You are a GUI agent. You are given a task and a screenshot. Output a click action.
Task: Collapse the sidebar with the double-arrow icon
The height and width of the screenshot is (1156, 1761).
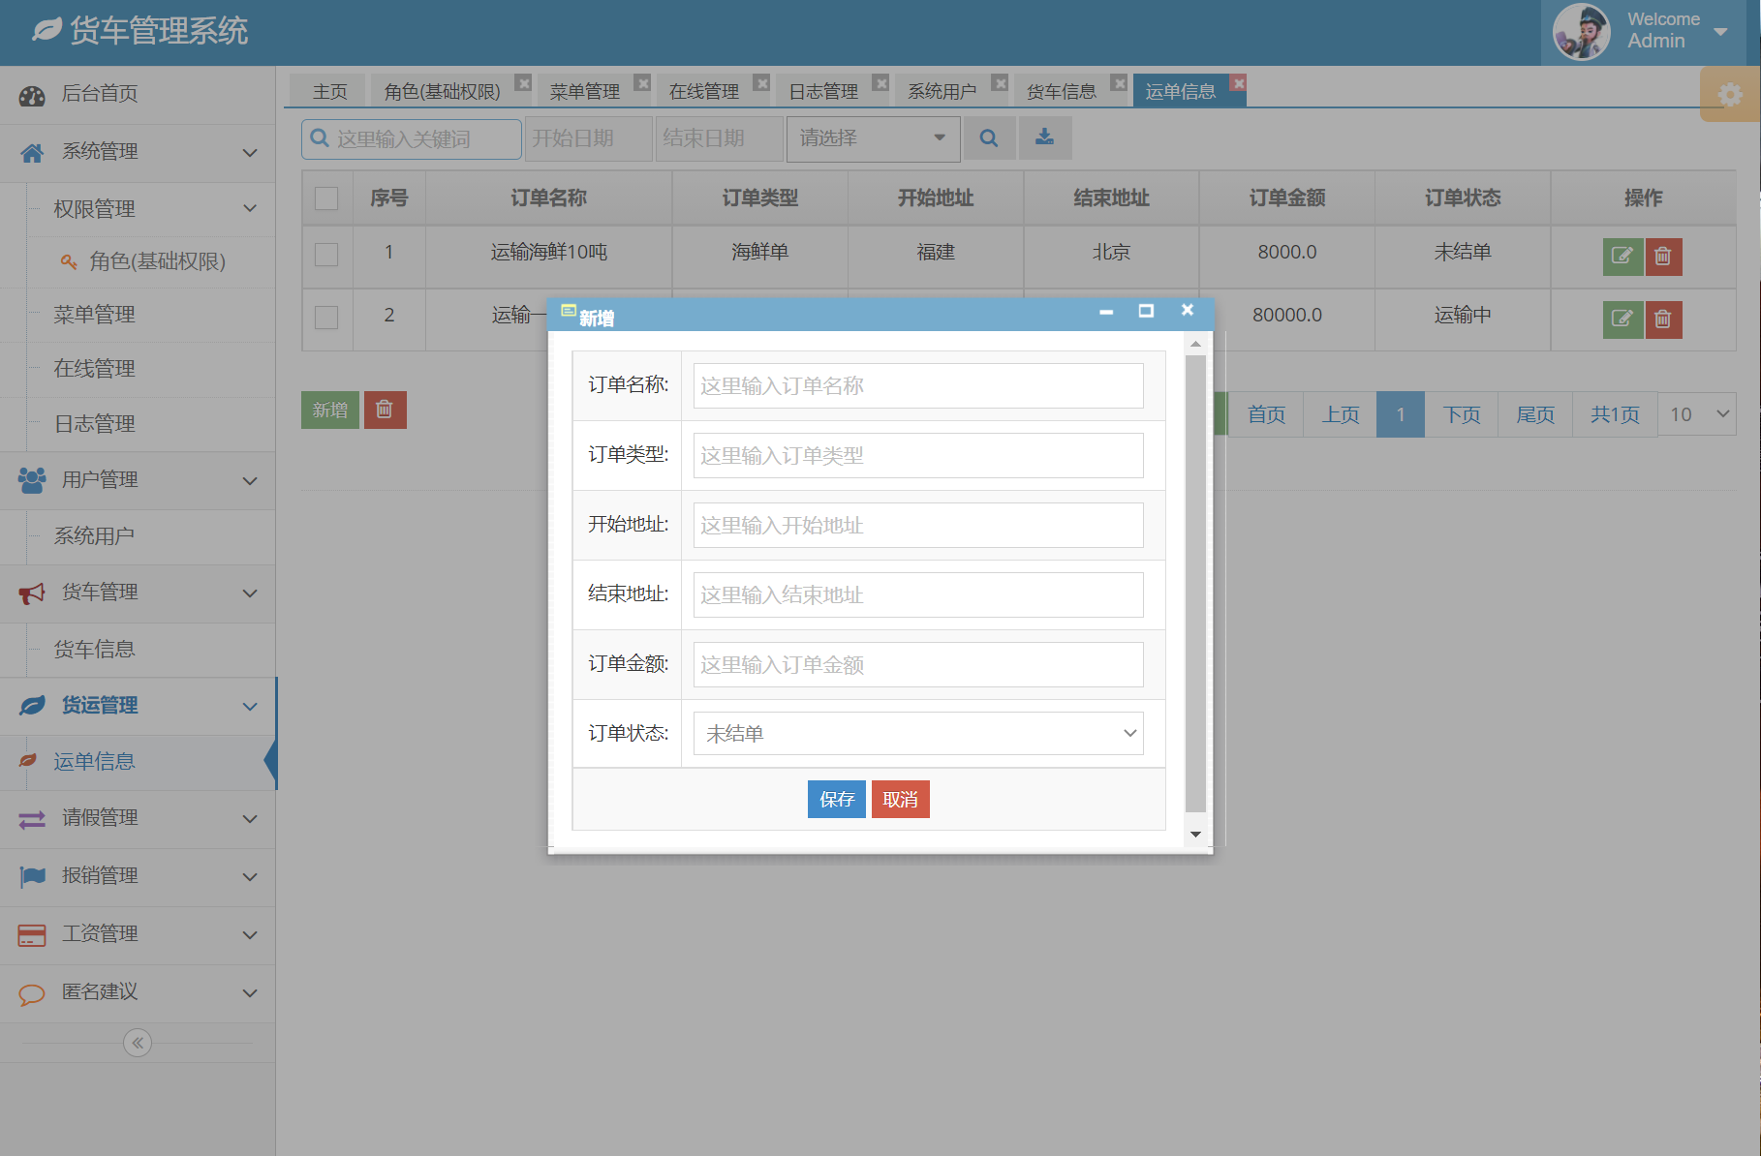[x=137, y=1043]
